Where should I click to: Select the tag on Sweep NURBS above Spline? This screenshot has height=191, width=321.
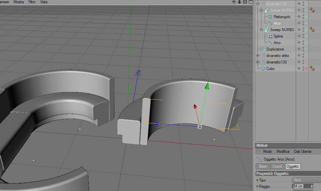(312, 29)
